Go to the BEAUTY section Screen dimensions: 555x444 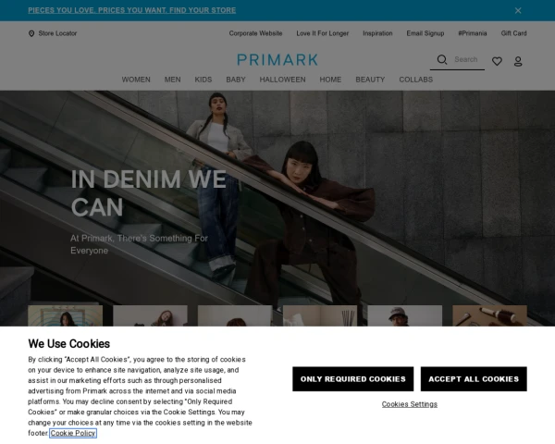tap(370, 80)
